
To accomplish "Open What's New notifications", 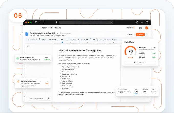I will (130, 28).
